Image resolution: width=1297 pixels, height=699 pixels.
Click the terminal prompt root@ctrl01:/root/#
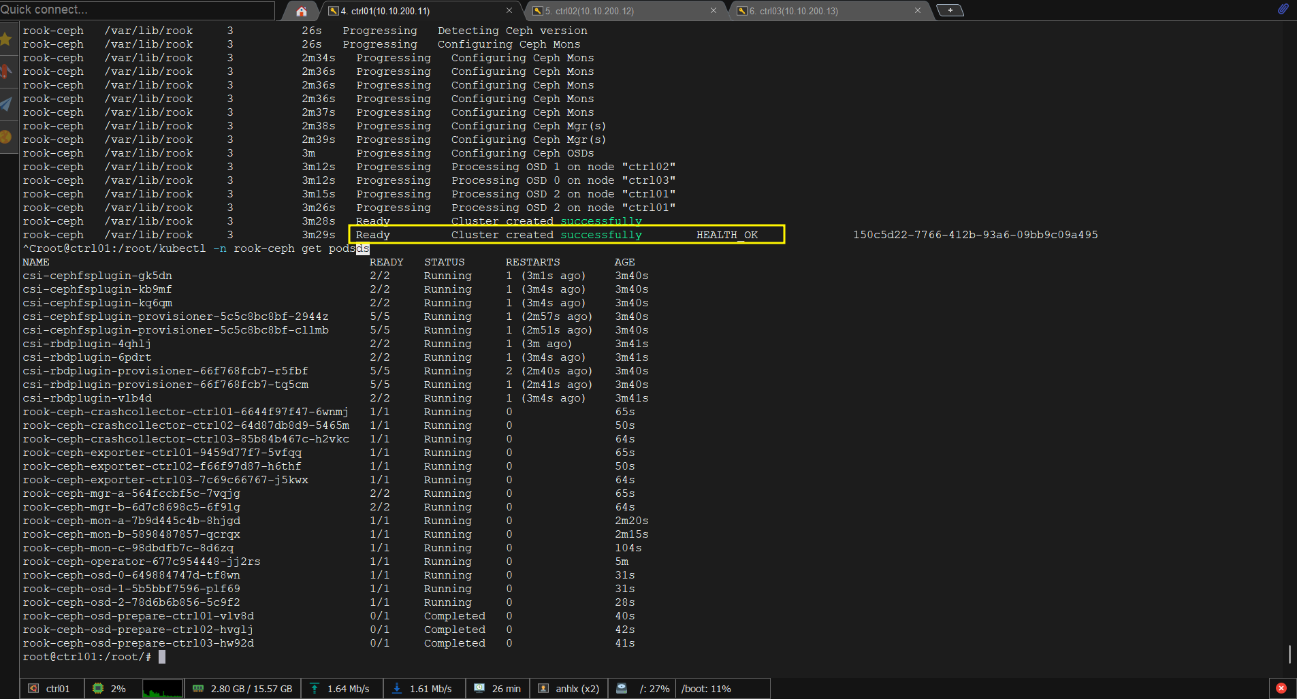pyautogui.click(x=87, y=657)
